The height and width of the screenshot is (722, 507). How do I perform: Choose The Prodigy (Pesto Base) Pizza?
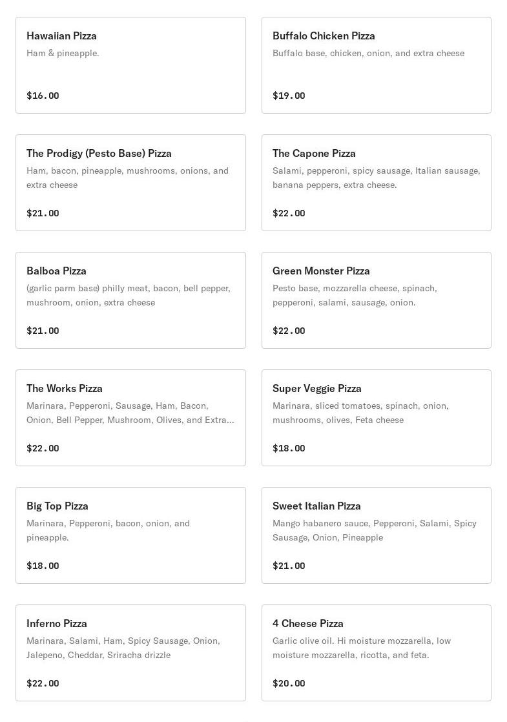click(130, 183)
